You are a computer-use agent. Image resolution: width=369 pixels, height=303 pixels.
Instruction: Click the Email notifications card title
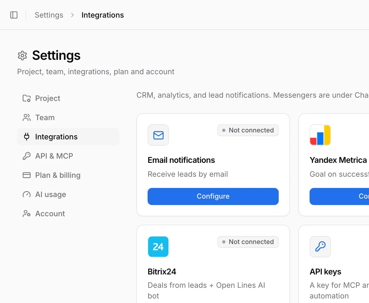tap(181, 160)
